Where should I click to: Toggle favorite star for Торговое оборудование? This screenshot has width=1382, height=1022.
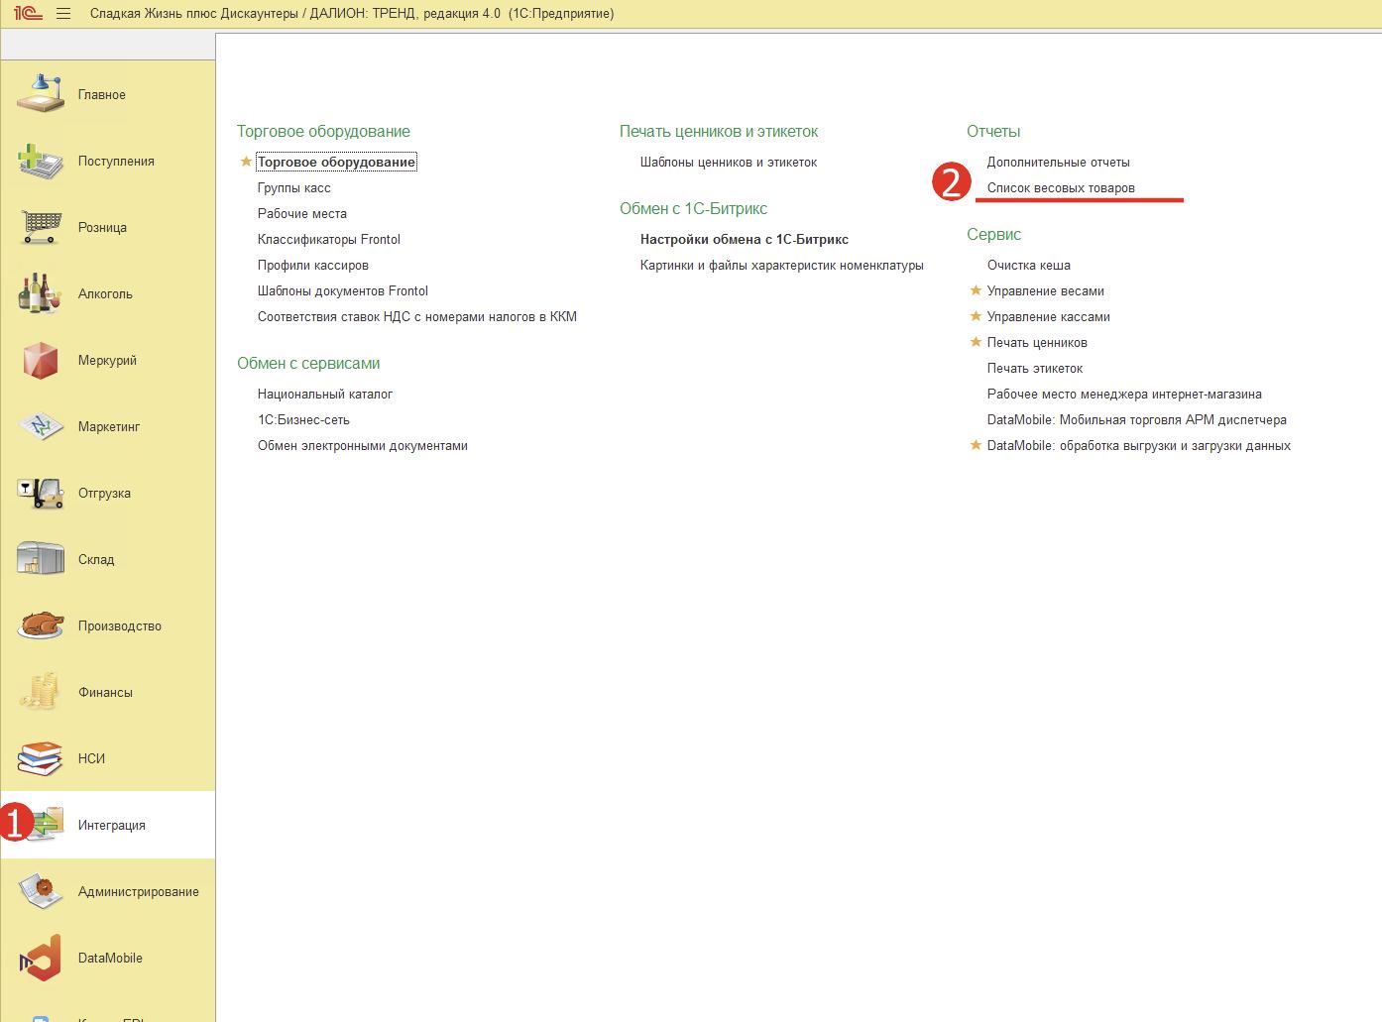(247, 162)
